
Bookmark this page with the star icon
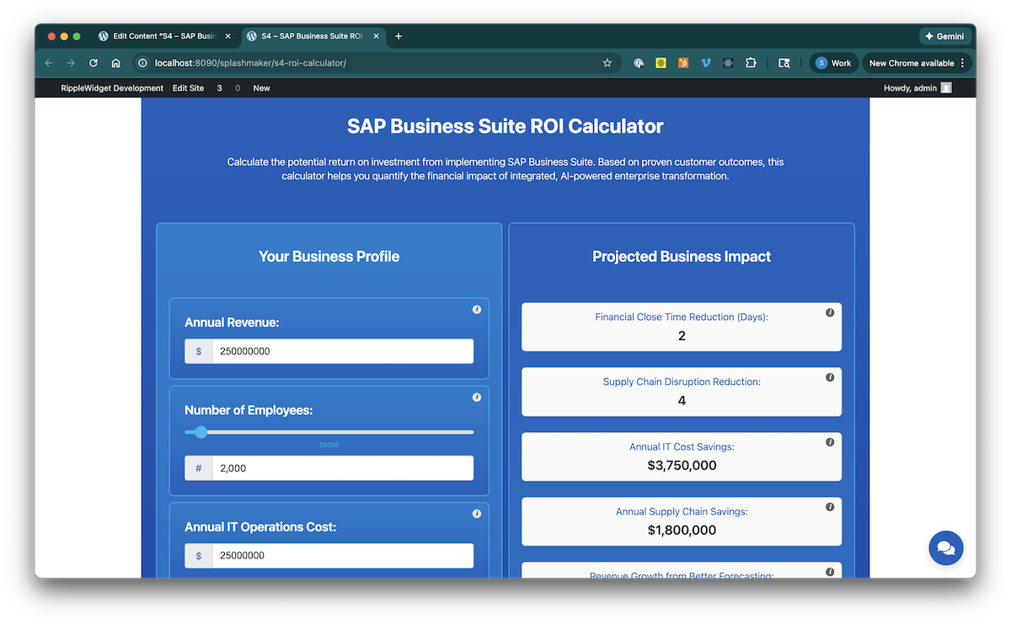pyautogui.click(x=607, y=63)
